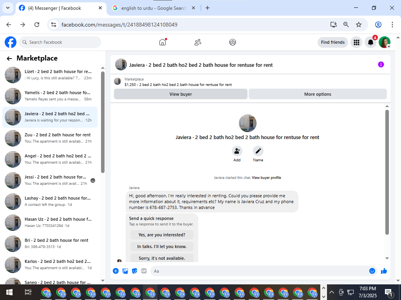Click the back arrow next to Marketplace
The width and height of the screenshot is (401, 300).
pos(9,59)
